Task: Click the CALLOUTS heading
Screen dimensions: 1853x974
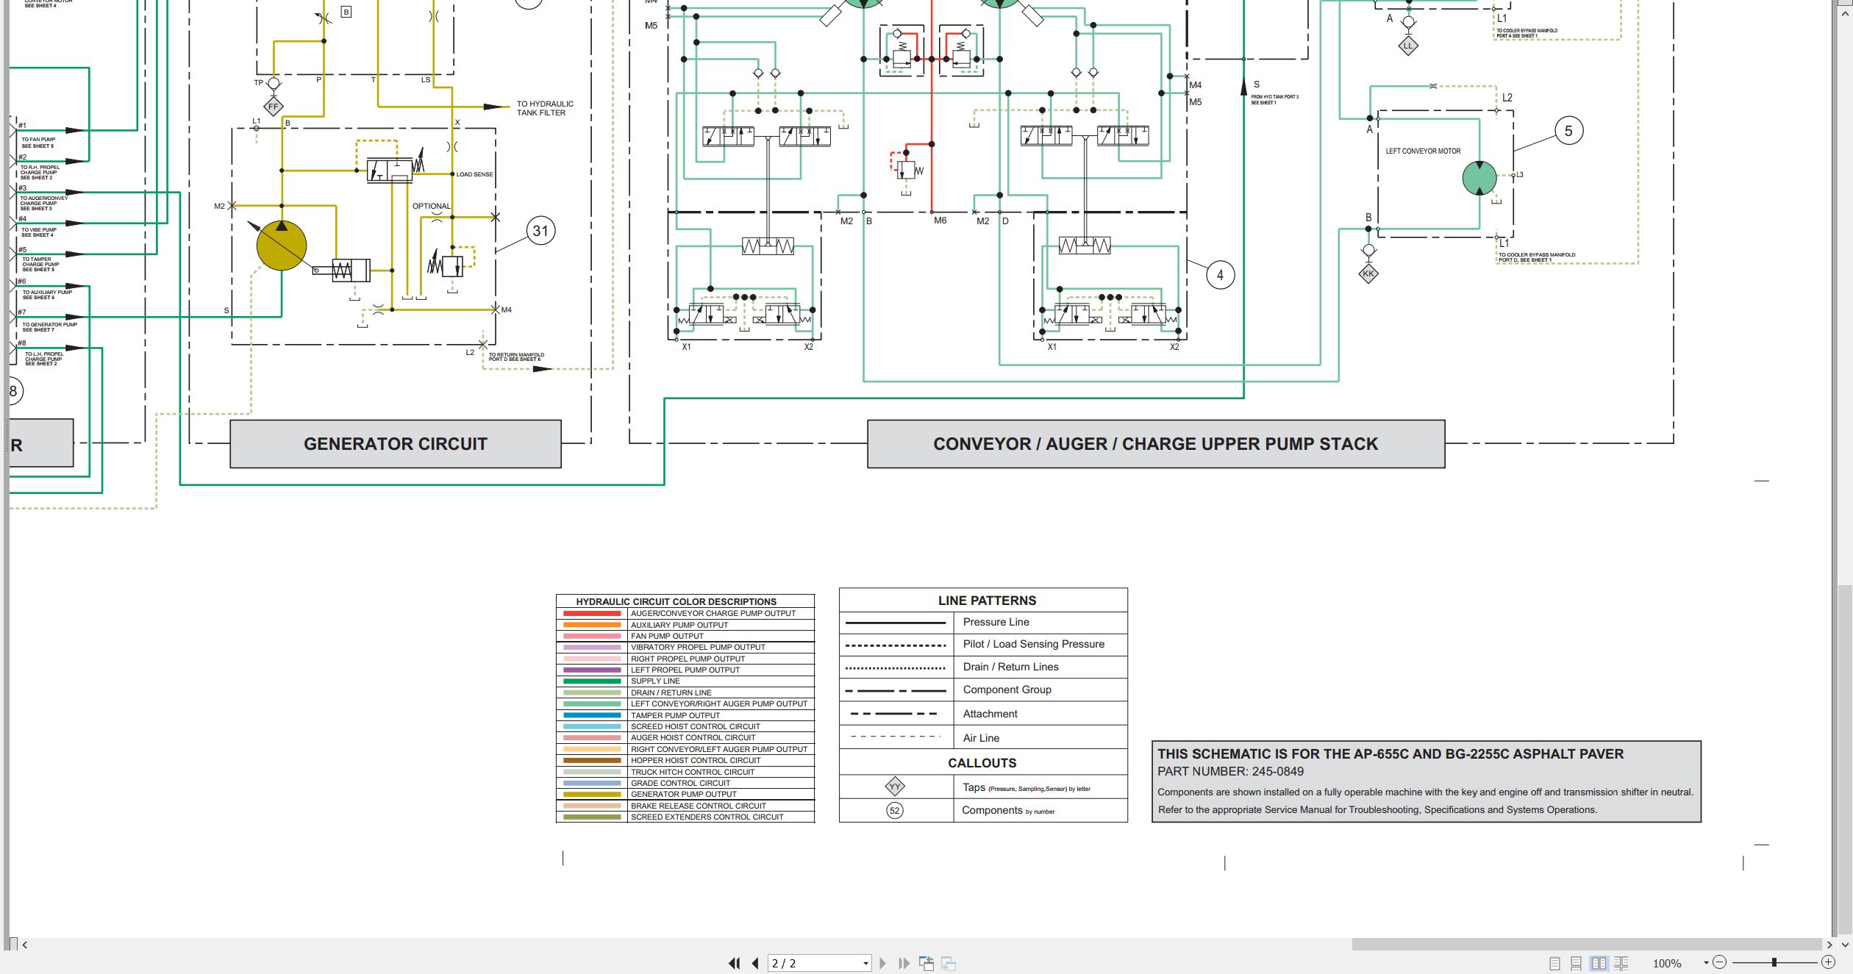Action: click(982, 763)
